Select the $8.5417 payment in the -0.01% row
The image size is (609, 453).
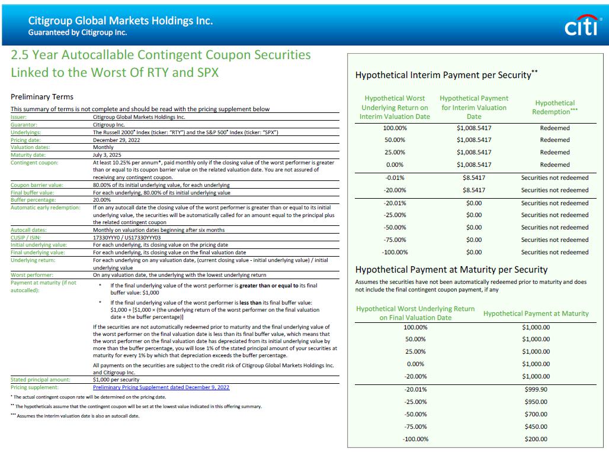473,177
